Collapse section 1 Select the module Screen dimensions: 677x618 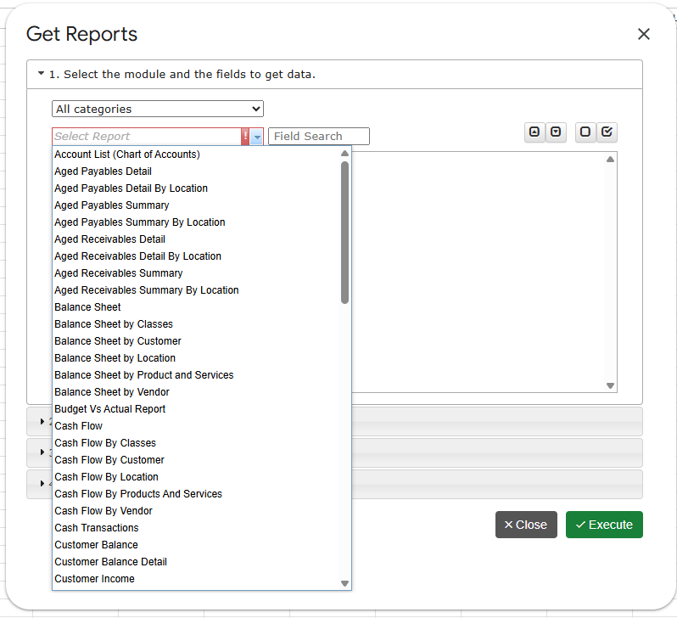[x=334, y=75]
